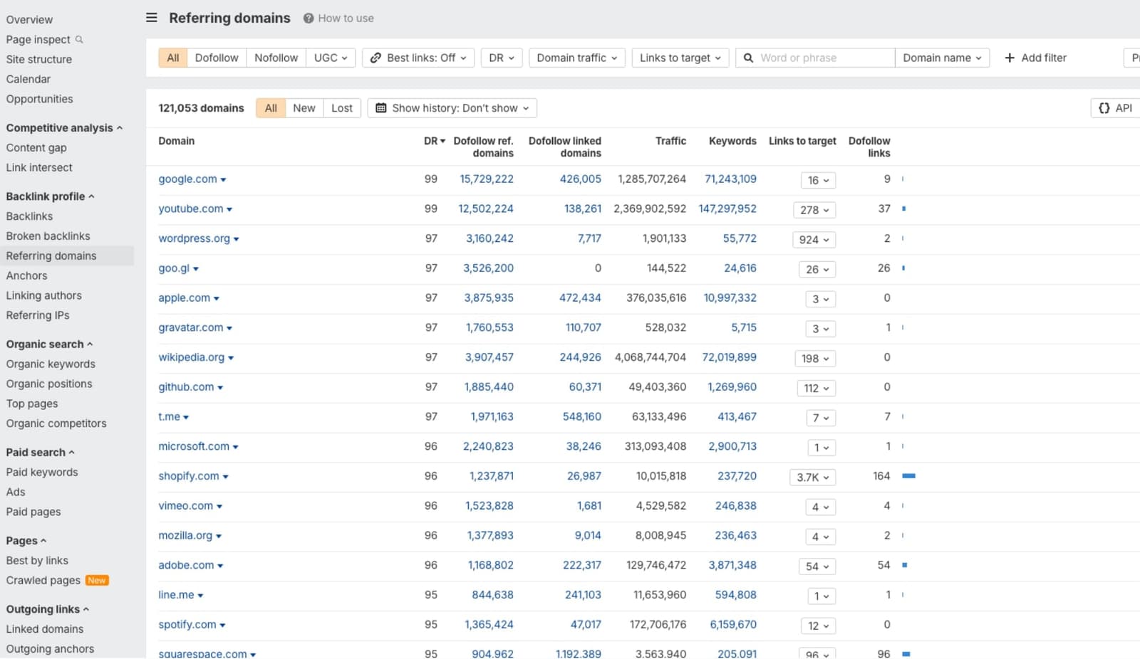Click apple.com dofollow linked domains 472,434
The height and width of the screenshot is (659, 1140).
click(580, 298)
